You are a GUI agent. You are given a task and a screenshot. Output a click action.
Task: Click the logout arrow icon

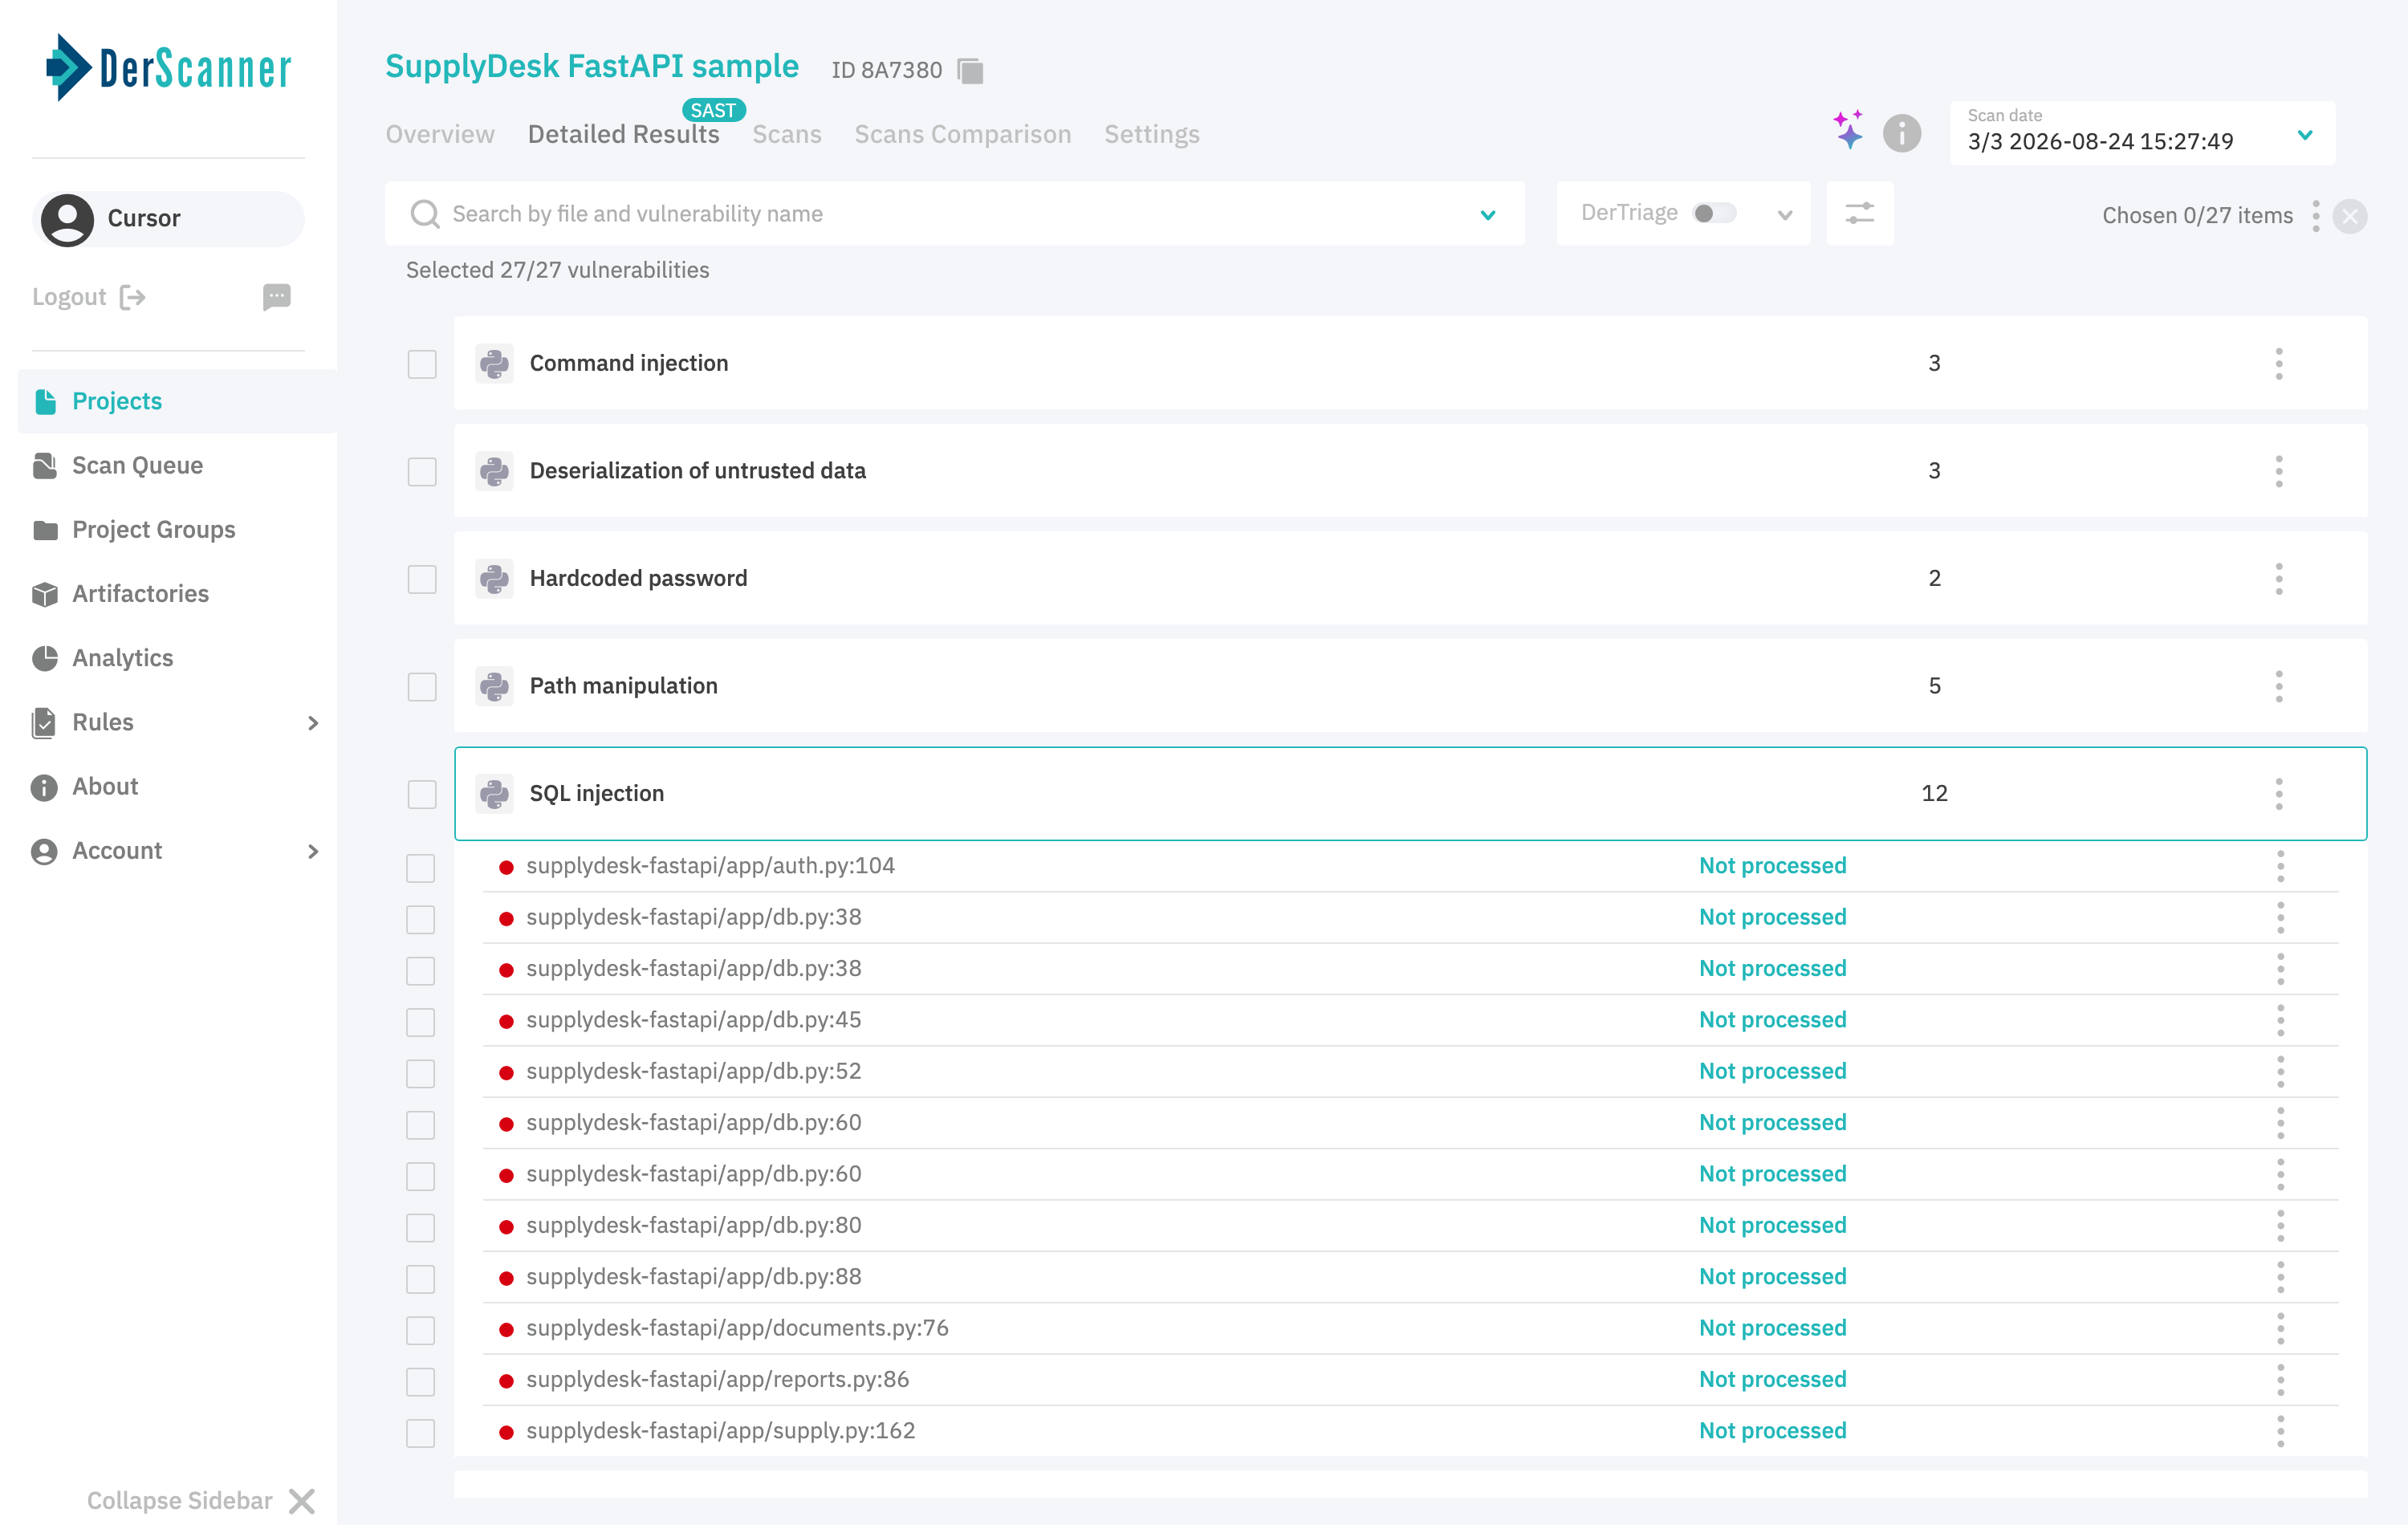coord(133,297)
